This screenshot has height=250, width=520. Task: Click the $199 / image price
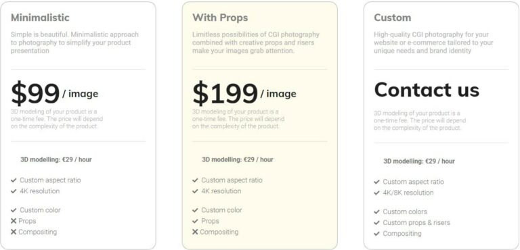coord(244,93)
